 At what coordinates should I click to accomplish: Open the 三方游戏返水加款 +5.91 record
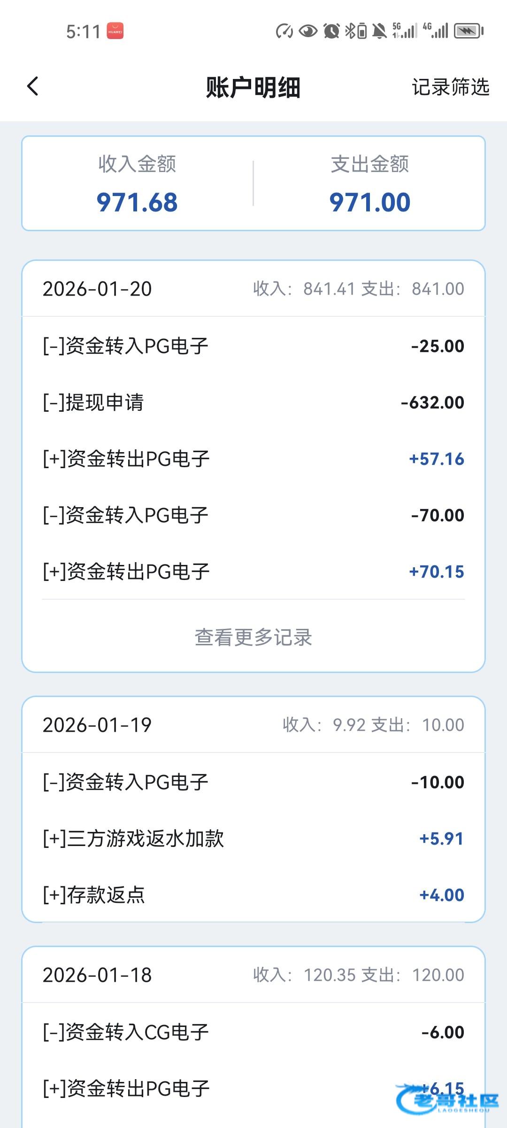tap(253, 838)
